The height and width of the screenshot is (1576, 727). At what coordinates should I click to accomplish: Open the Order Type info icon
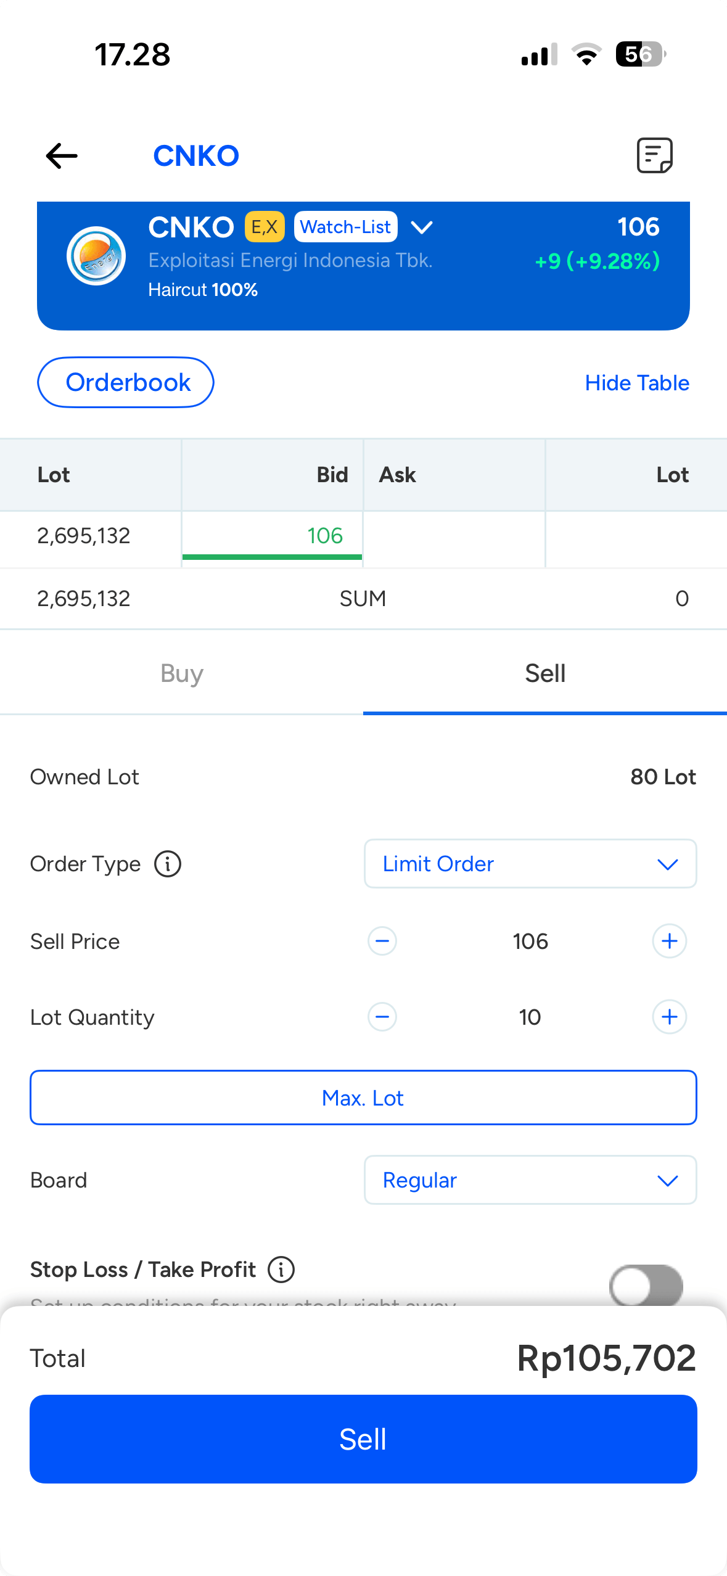(168, 864)
